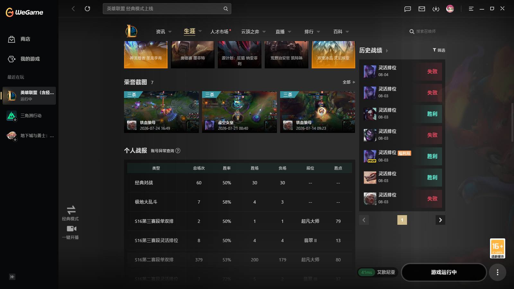The image size is (514, 289).
Task: Open 铁血狼母 screenshot from 2026-07-24
Action: tap(161, 112)
